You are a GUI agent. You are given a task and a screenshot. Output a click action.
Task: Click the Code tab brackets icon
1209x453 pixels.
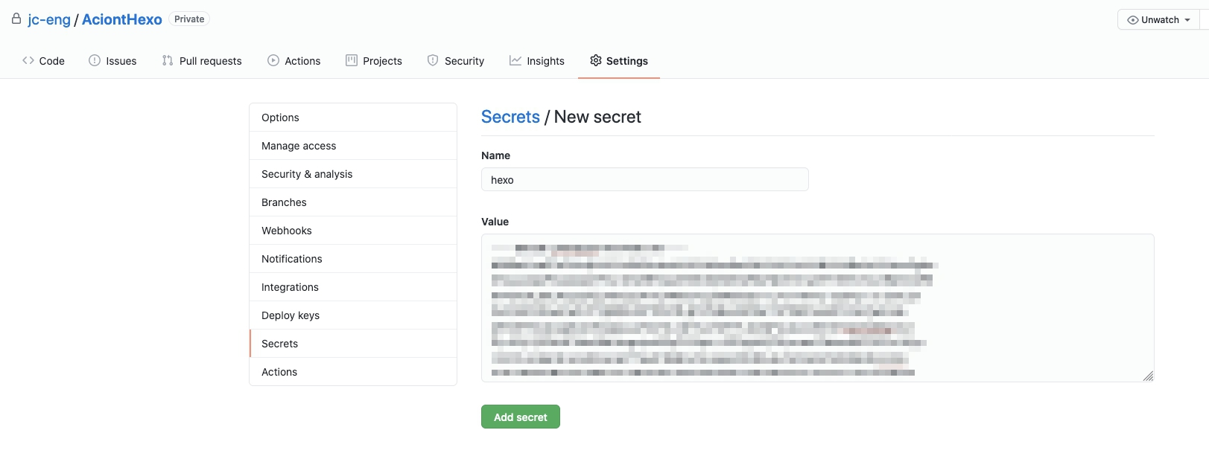click(28, 60)
